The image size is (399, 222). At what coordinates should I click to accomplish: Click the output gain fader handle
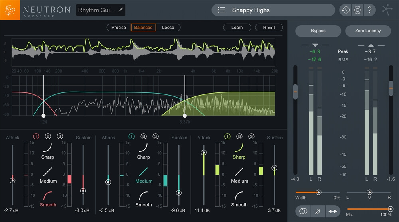[391, 88]
